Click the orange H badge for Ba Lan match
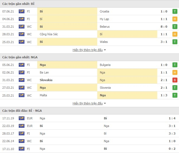This screenshot has width=179, height=153. click(x=175, y=72)
